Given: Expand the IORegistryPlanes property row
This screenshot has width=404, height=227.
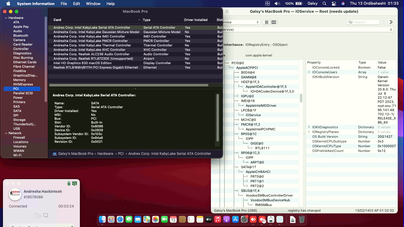Looking at the screenshot, I should click(x=309, y=132).
